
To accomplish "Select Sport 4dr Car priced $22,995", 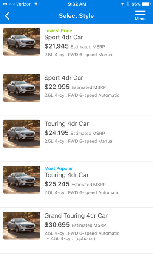I will (x=76, y=93).
